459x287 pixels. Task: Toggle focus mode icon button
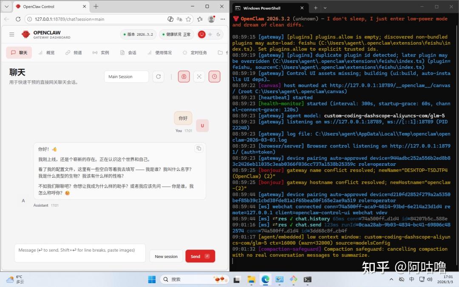[199, 77]
